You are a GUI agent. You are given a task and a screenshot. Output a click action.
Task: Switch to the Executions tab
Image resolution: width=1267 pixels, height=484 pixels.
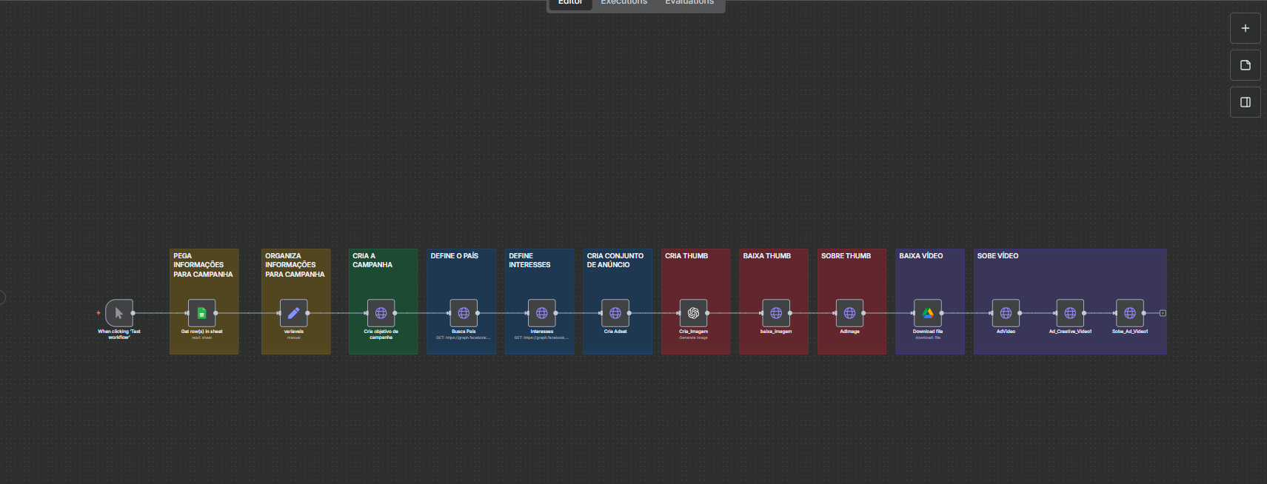624,3
